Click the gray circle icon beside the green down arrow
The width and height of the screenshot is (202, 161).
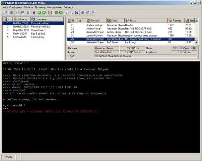click(56, 12)
